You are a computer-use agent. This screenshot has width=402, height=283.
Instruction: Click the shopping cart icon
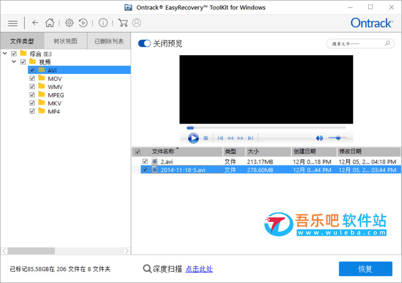pos(123,23)
